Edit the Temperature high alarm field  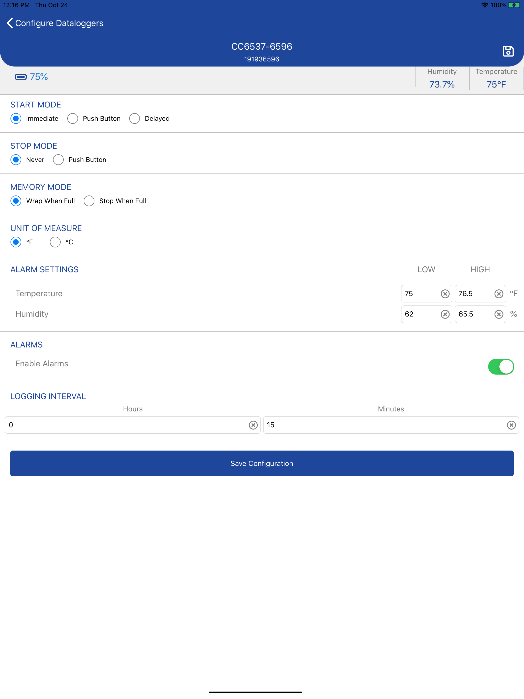(x=480, y=293)
